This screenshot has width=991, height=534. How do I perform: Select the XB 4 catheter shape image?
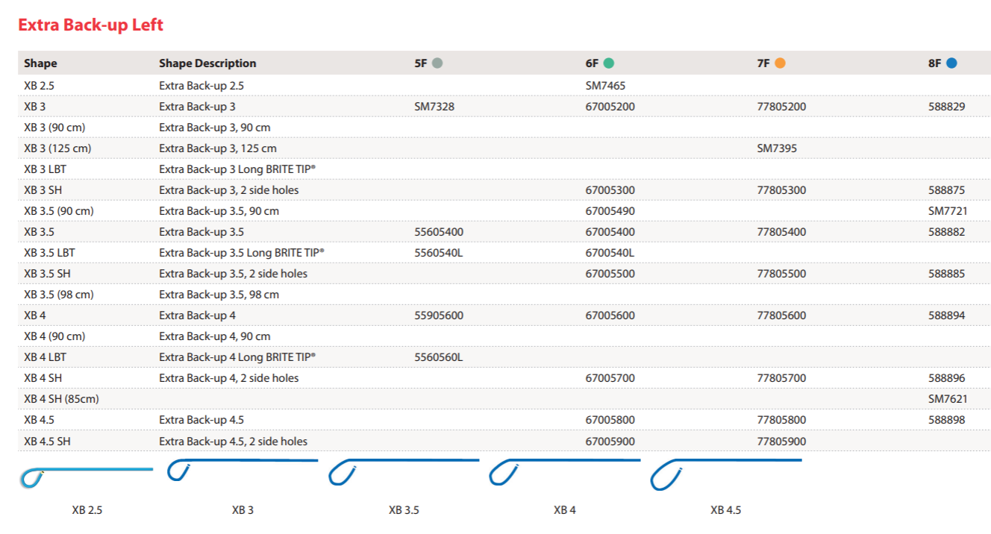pyautogui.click(x=565, y=474)
